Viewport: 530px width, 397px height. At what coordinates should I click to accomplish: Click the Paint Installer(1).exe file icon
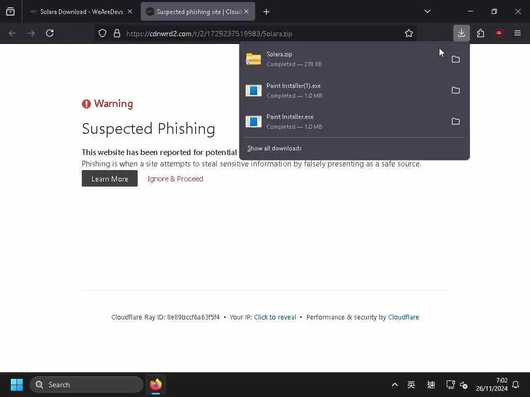click(254, 90)
